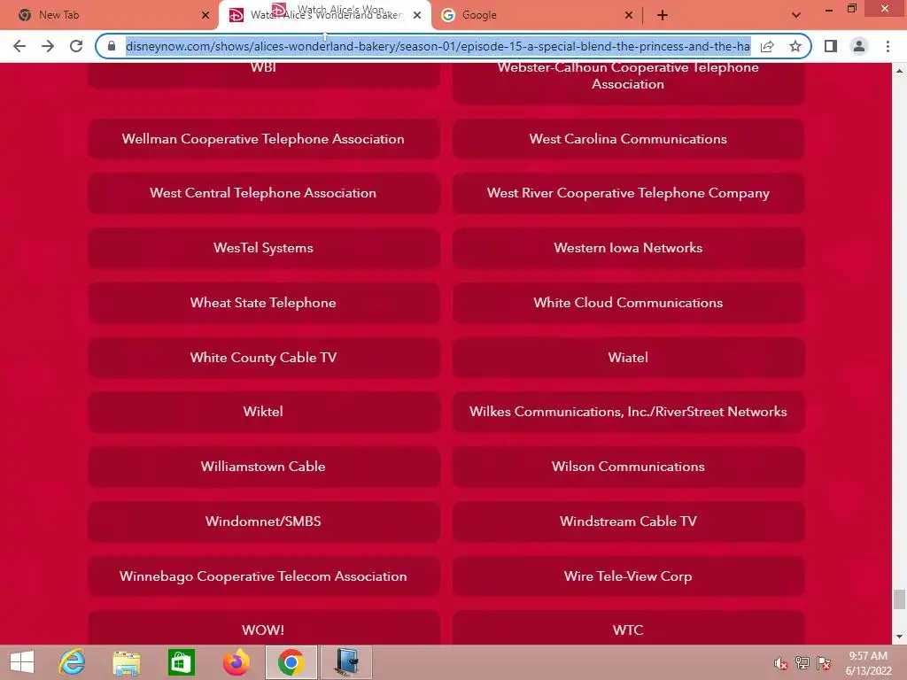
Task: Select West Central Telephone Association
Action: pos(264,193)
